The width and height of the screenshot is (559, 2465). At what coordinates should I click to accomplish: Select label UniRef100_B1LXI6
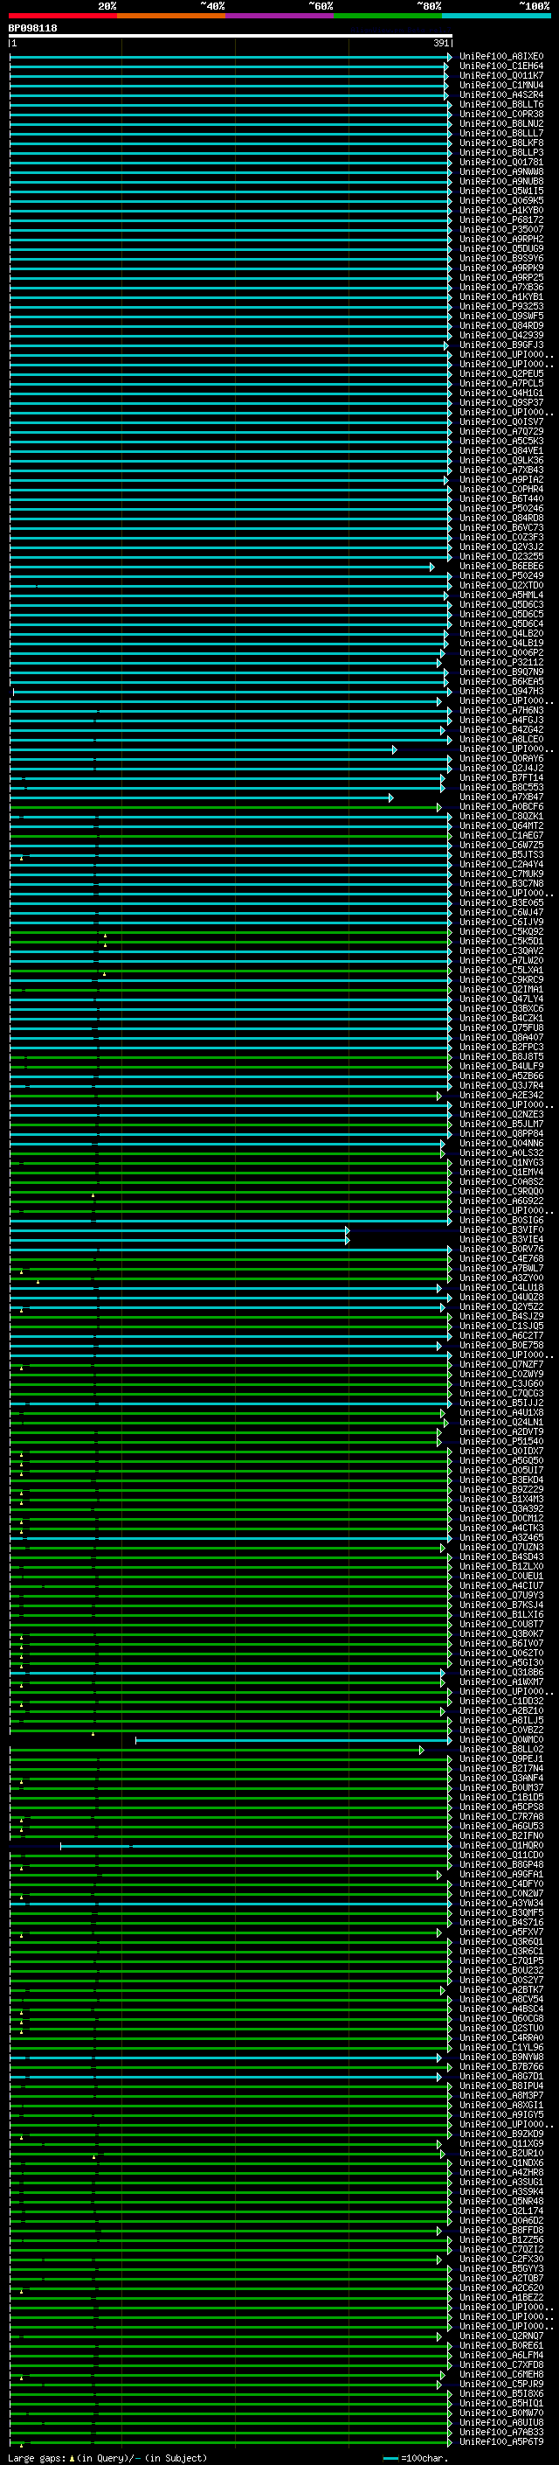pyautogui.click(x=501, y=1615)
